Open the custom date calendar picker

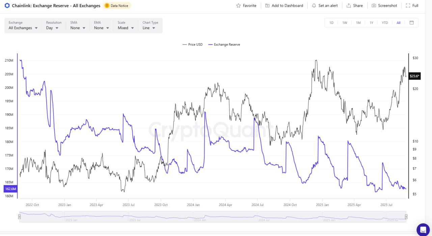[411, 22]
